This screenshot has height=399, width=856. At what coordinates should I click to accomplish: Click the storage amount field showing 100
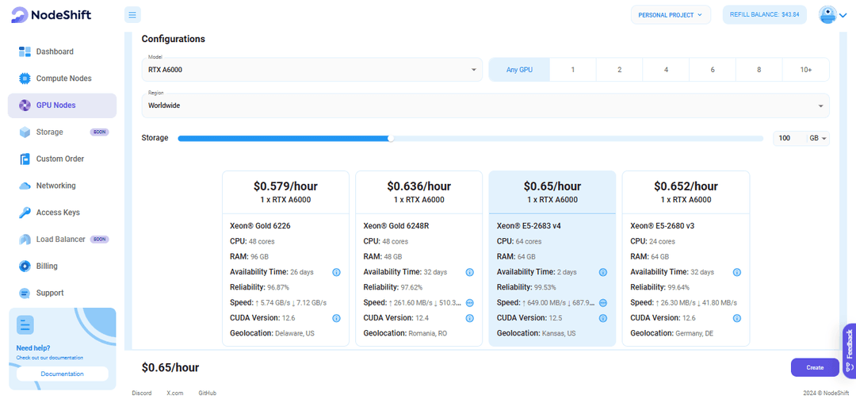[x=790, y=138]
